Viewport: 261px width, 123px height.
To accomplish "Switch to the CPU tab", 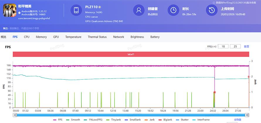I will click(x=27, y=37).
